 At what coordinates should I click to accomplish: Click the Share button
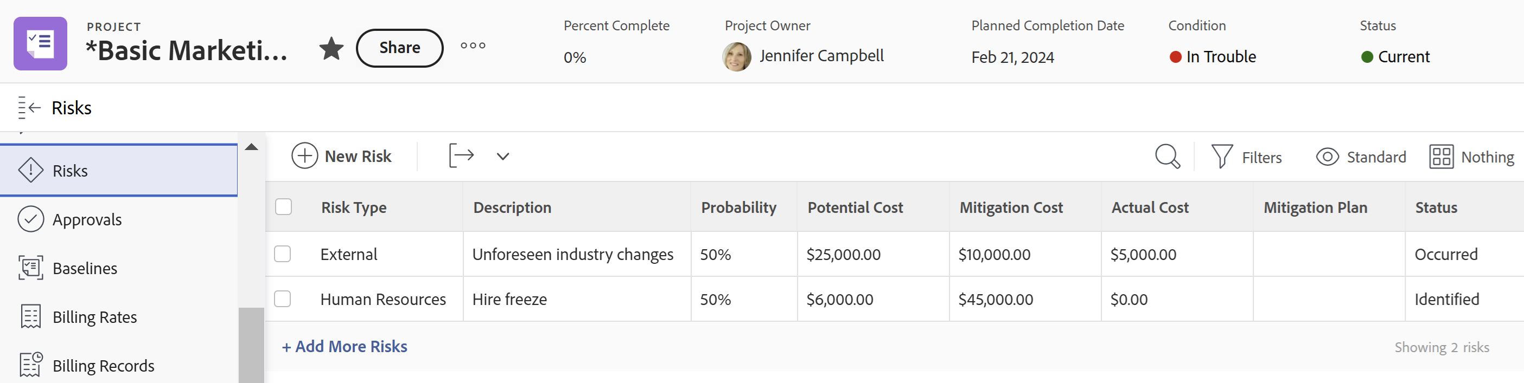[x=399, y=48]
